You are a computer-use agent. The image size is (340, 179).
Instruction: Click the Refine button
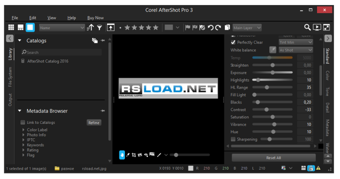tap(94, 123)
